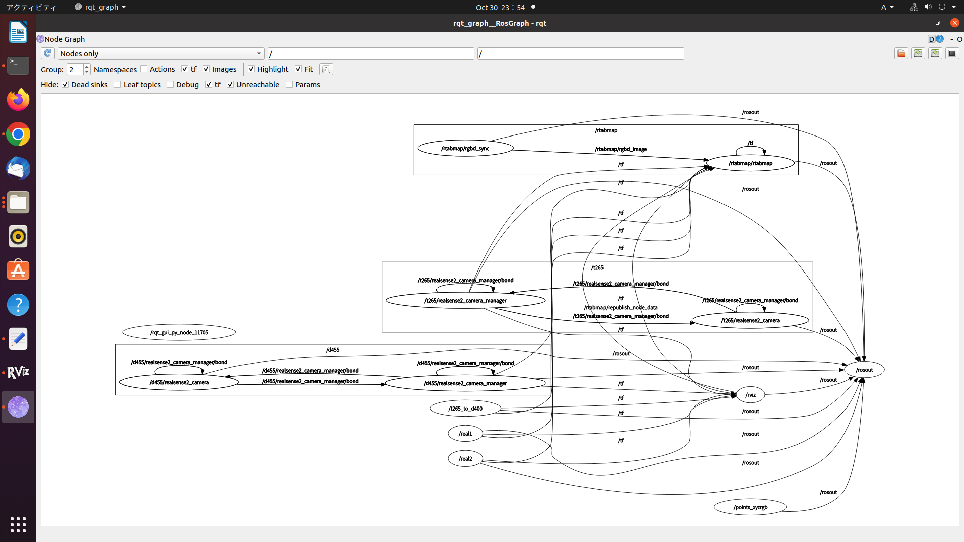Open the rqt_graph application menu
The width and height of the screenshot is (964, 542).
tap(100, 7)
